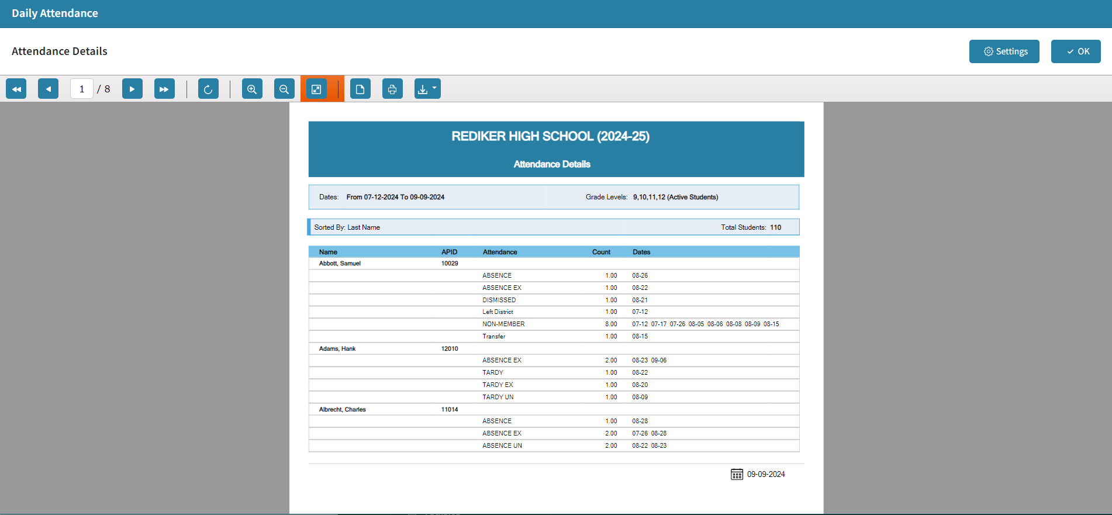
Task: Click the TARDY EX attendance entry
Action: coord(498,385)
